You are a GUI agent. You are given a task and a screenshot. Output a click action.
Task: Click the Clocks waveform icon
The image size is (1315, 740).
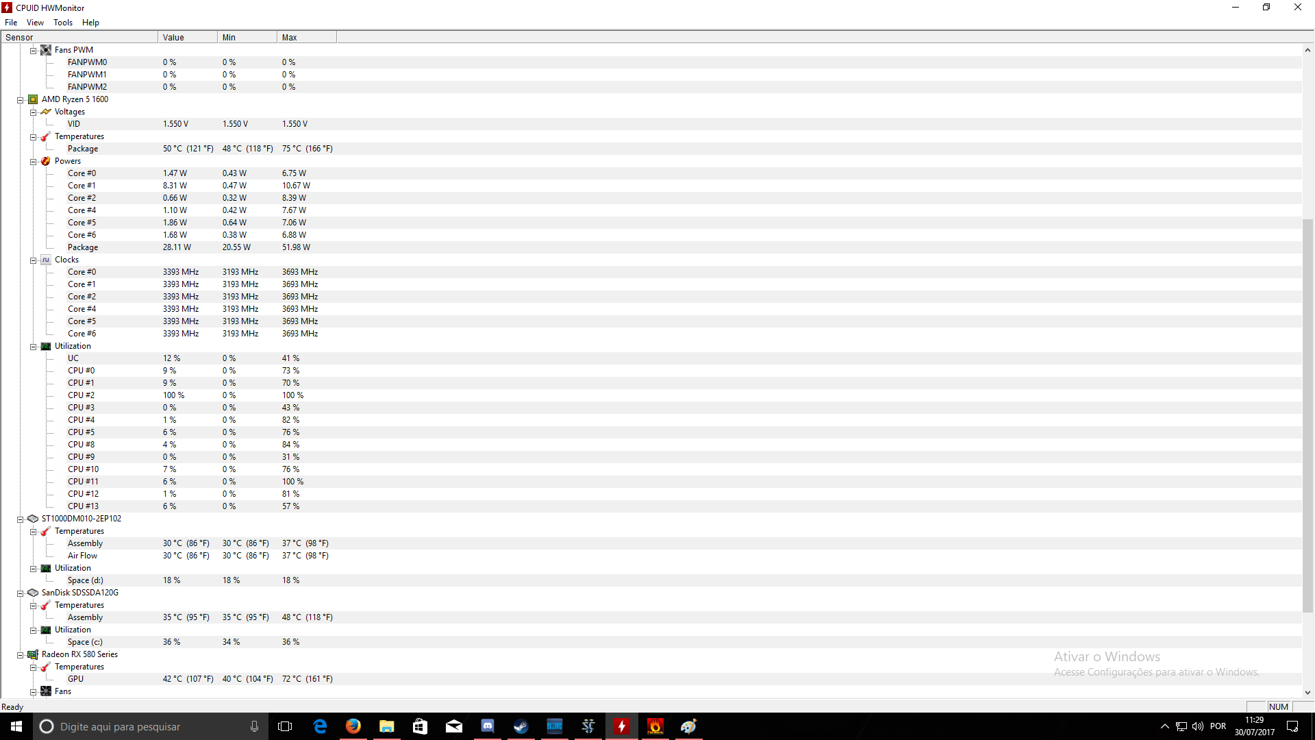pyautogui.click(x=46, y=260)
